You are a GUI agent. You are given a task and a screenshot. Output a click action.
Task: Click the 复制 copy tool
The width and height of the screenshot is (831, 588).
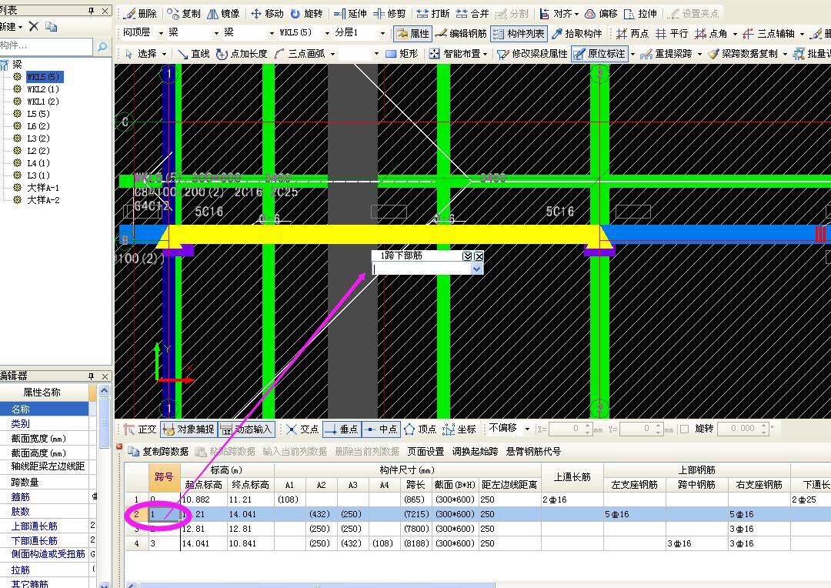(x=184, y=13)
